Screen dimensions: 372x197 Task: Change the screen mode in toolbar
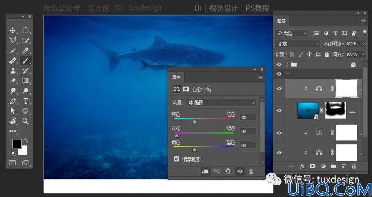(25, 163)
